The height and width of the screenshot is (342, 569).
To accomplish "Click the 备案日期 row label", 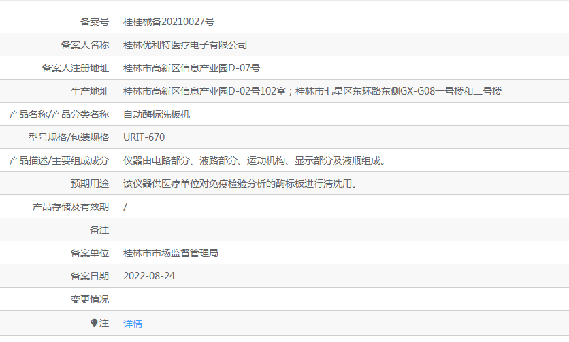I will (90, 276).
